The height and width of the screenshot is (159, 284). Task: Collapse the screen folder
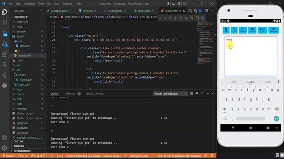coord(28,75)
